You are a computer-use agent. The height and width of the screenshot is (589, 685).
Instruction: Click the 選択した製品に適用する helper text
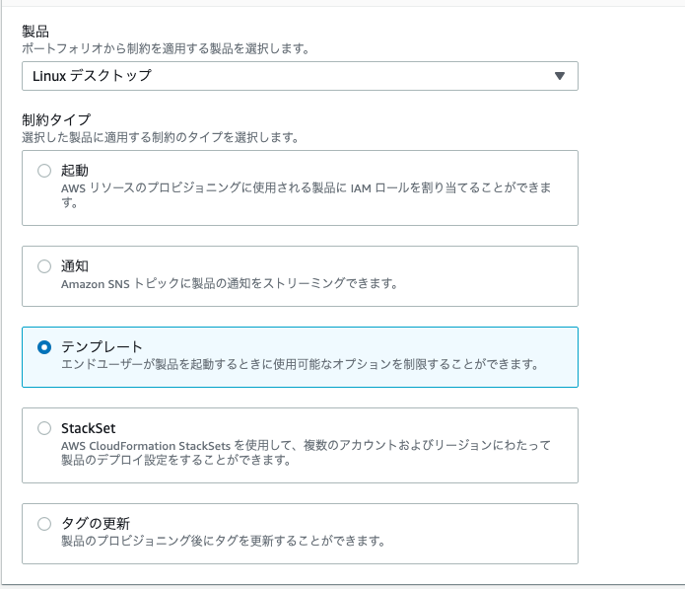pyautogui.click(x=161, y=137)
